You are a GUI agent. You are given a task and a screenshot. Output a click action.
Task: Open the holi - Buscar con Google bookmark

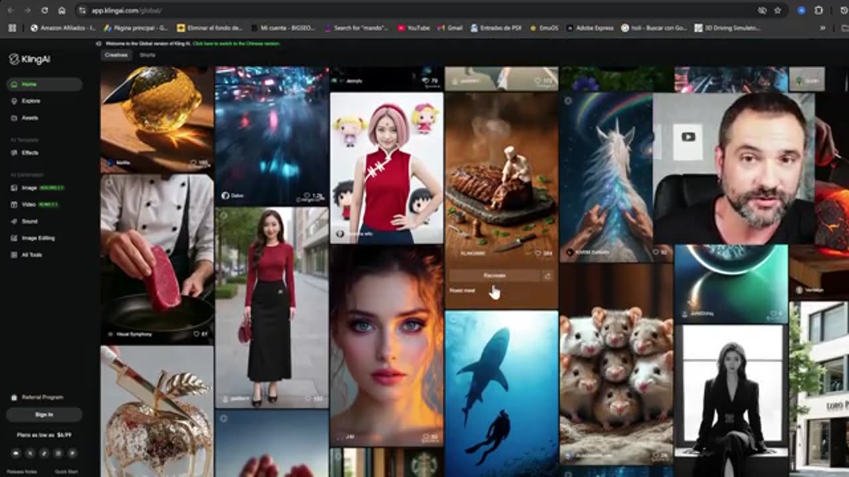[654, 28]
